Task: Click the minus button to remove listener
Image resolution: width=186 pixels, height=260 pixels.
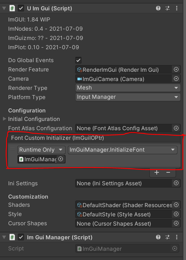Action: click(168, 172)
